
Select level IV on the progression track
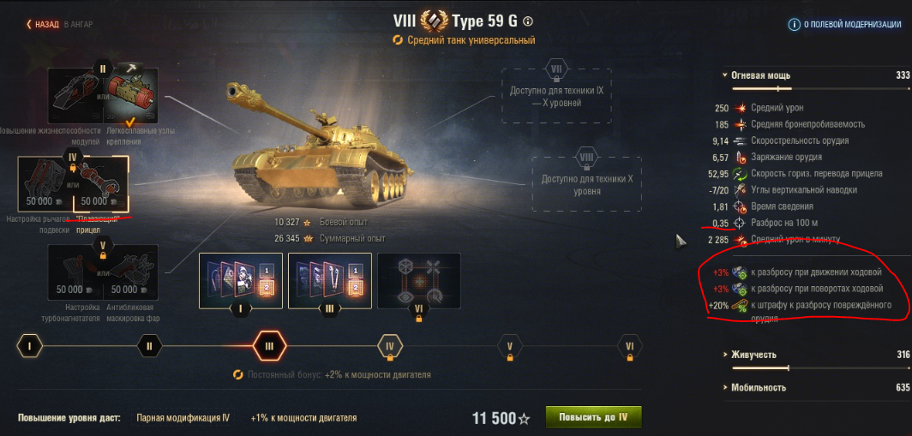point(390,346)
